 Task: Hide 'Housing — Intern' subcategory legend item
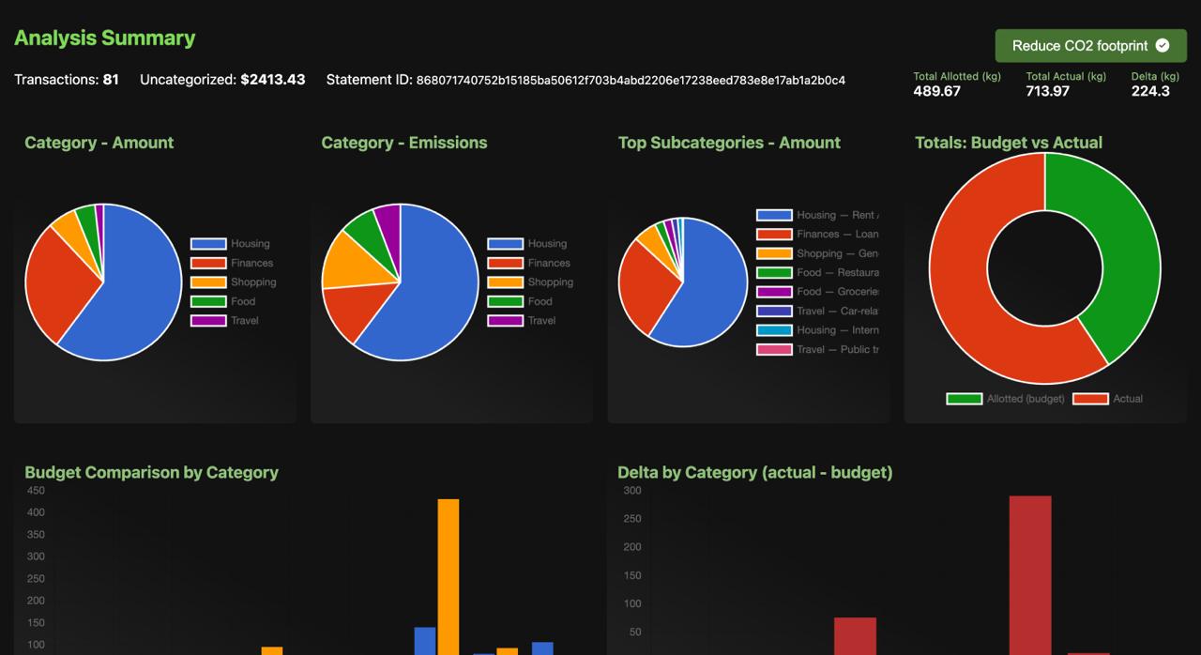point(818,330)
